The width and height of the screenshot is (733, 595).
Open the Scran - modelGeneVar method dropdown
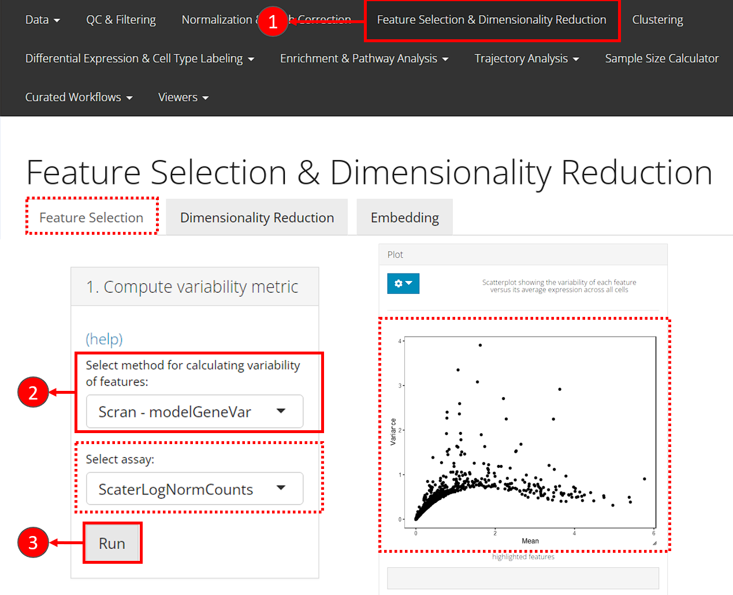[x=194, y=412]
